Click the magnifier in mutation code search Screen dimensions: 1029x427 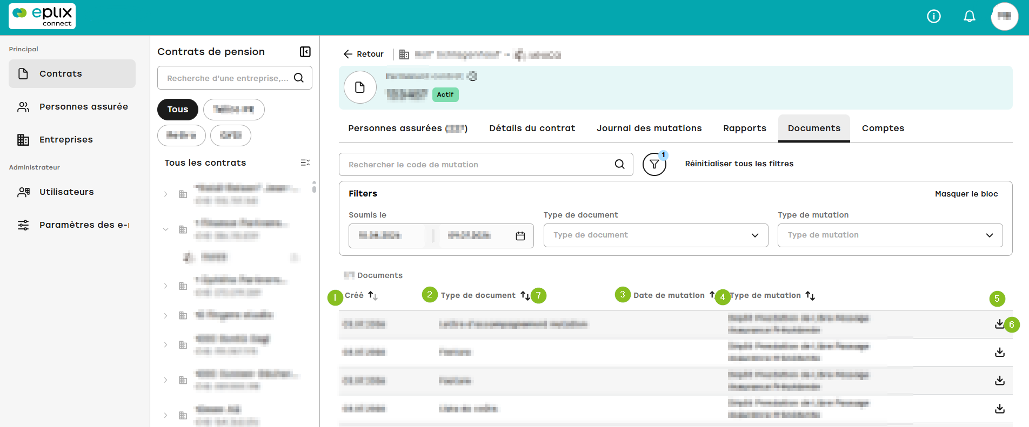(x=620, y=164)
